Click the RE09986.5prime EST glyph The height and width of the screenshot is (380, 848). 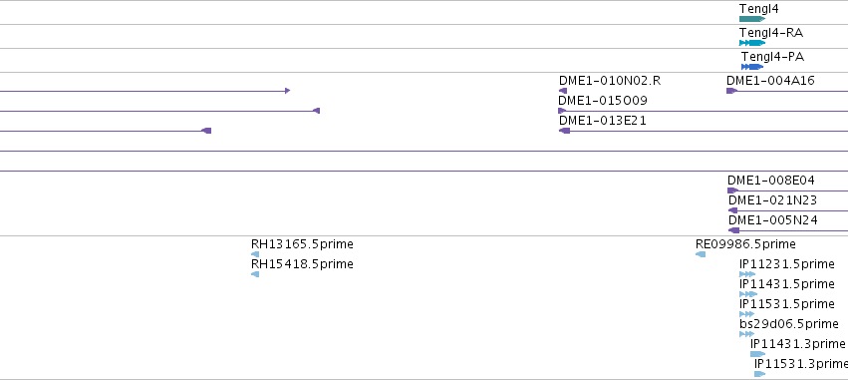tap(701, 254)
